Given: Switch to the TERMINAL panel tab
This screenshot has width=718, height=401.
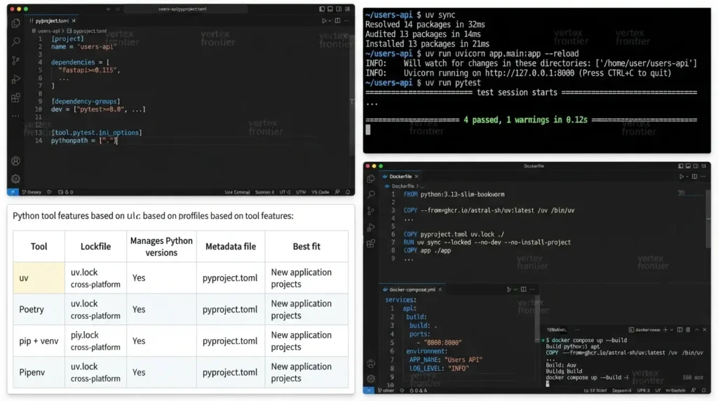Looking at the screenshot, I should [x=556, y=329].
